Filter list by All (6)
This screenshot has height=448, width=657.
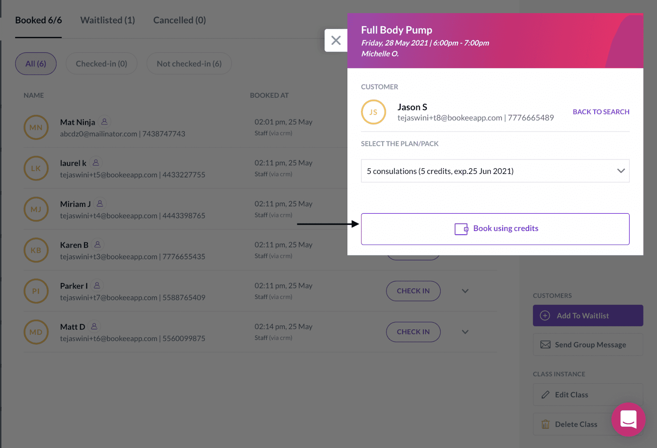36,64
